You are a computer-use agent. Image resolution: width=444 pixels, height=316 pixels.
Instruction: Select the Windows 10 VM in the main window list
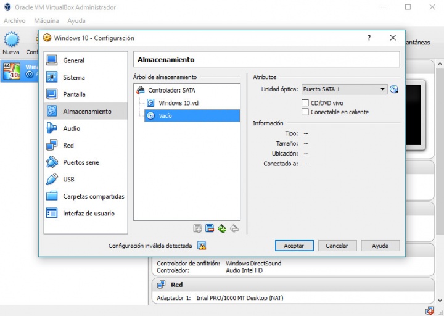coord(20,71)
